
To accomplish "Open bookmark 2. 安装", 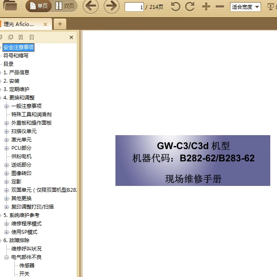I will [x=11, y=81].
